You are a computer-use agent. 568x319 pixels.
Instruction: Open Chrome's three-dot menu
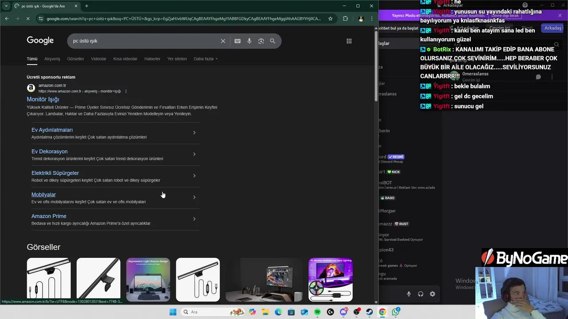point(372,19)
